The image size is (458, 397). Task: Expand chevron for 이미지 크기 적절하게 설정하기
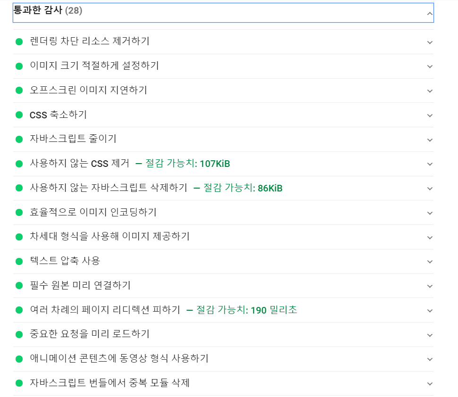click(430, 66)
